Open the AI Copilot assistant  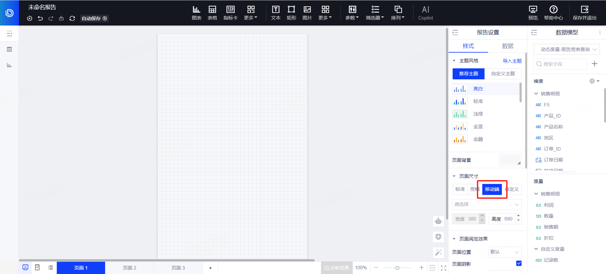click(x=425, y=13)
